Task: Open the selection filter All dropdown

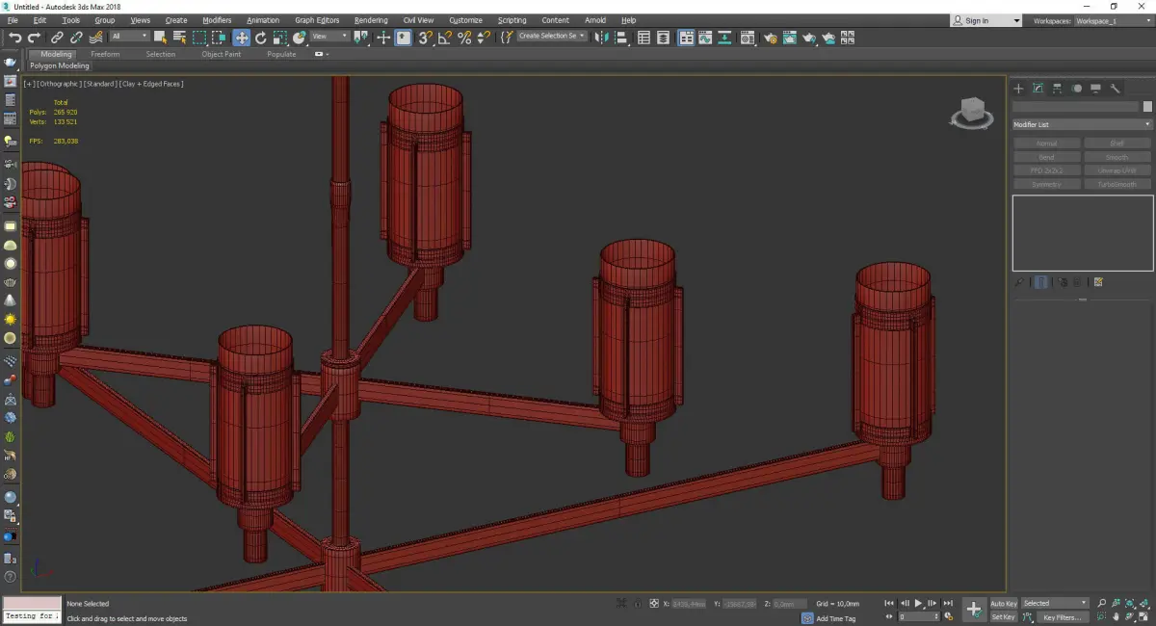Action: pyautogui.click(x=129, y=37)
